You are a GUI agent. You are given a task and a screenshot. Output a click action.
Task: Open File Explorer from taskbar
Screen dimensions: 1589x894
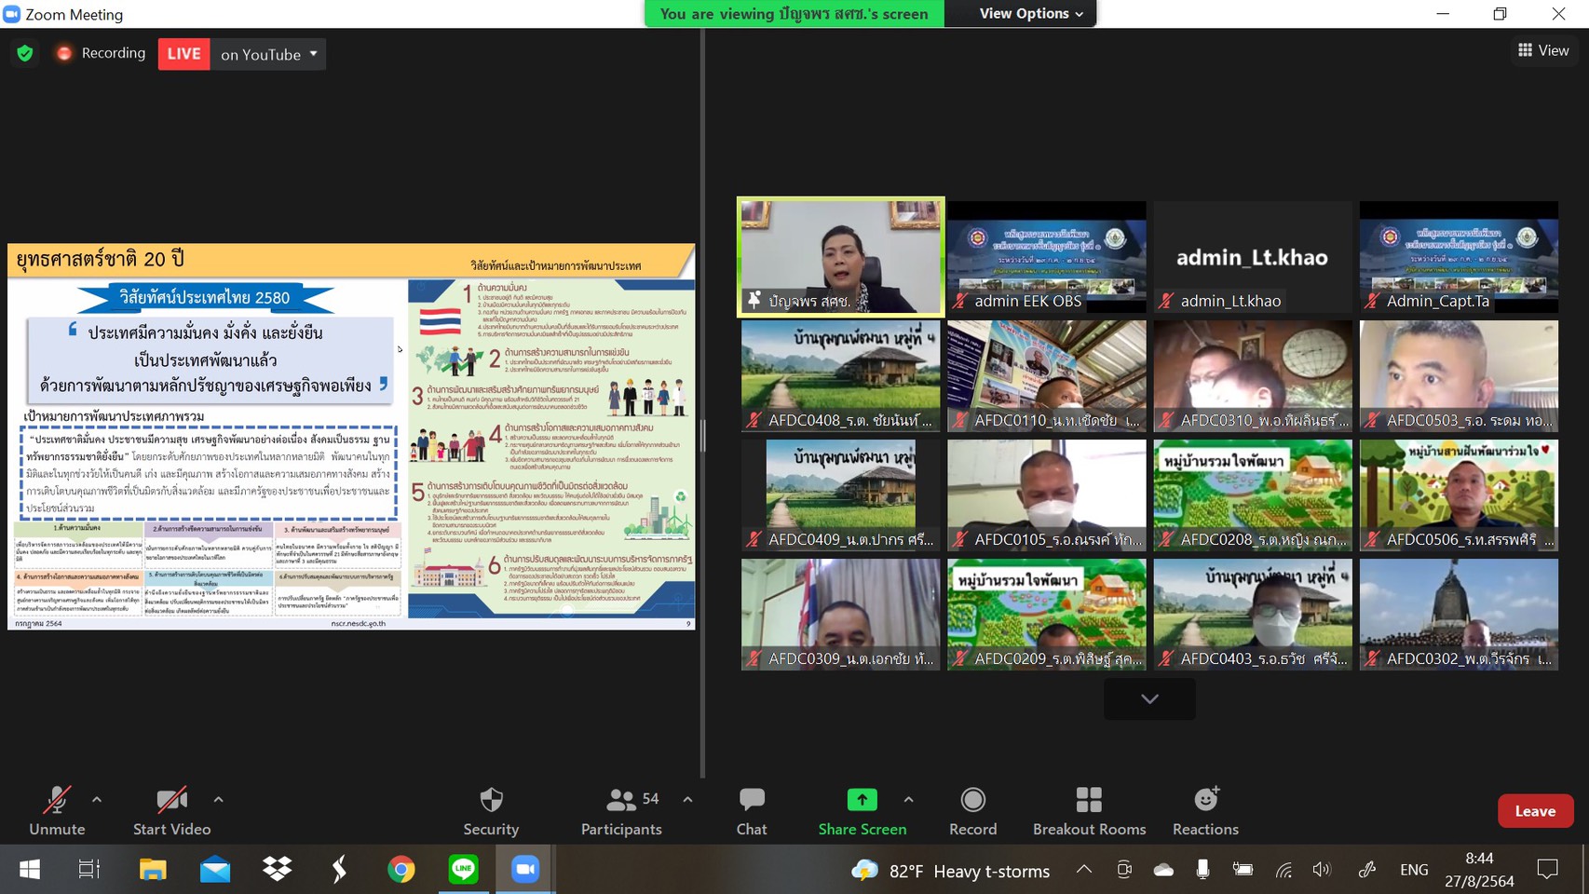[x=153, y=870]
